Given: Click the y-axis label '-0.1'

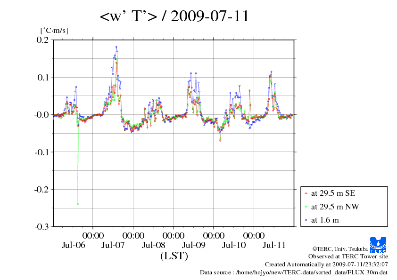Looking at the screenshot, I should [41, 152].
